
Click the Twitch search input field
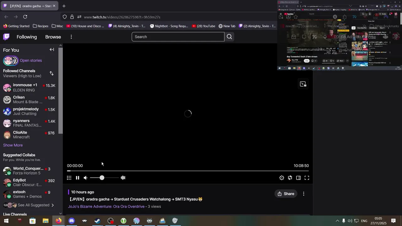[178, 37]
